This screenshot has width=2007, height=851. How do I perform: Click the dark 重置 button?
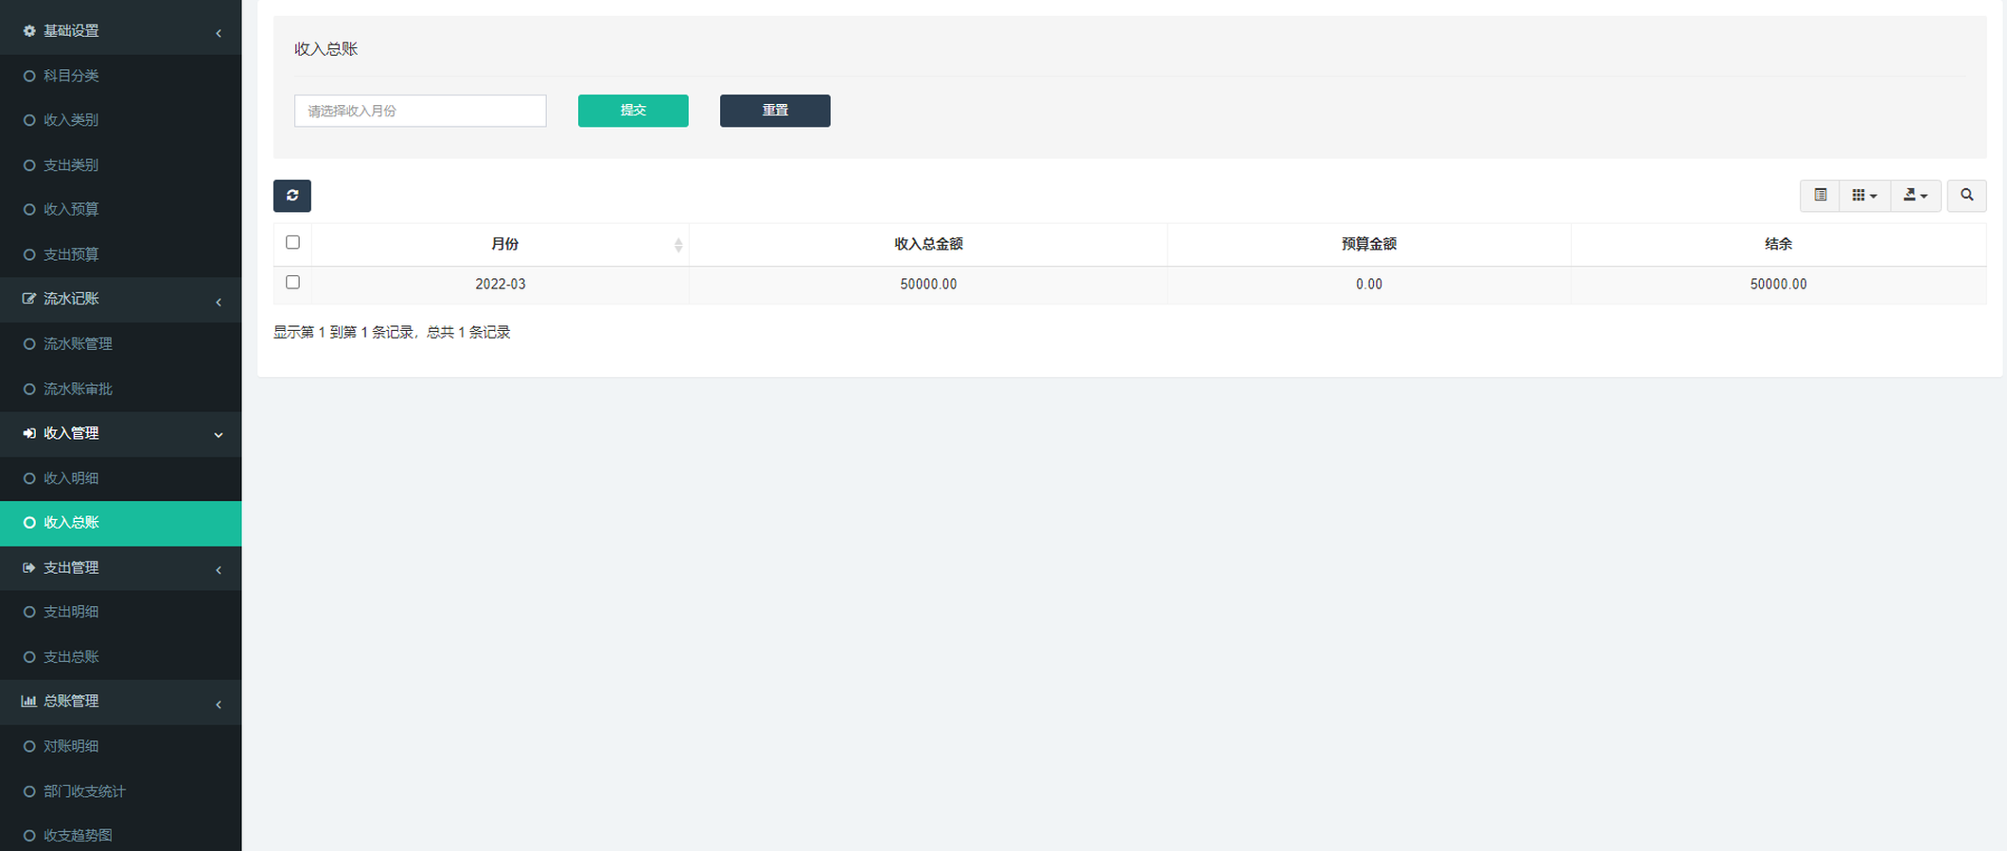click(775, 111)
